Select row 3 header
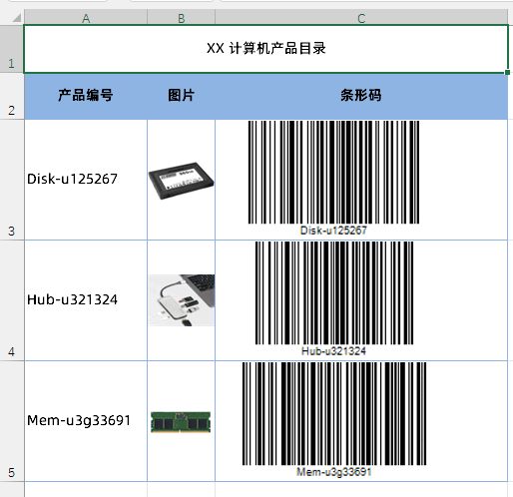513x497 pixels. tap(12, 180)
